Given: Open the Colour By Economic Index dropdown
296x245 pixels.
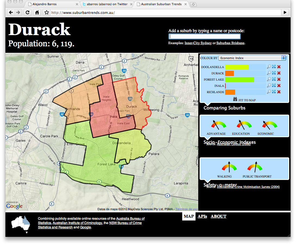Looking at the screenshot, I should (252, 58).
